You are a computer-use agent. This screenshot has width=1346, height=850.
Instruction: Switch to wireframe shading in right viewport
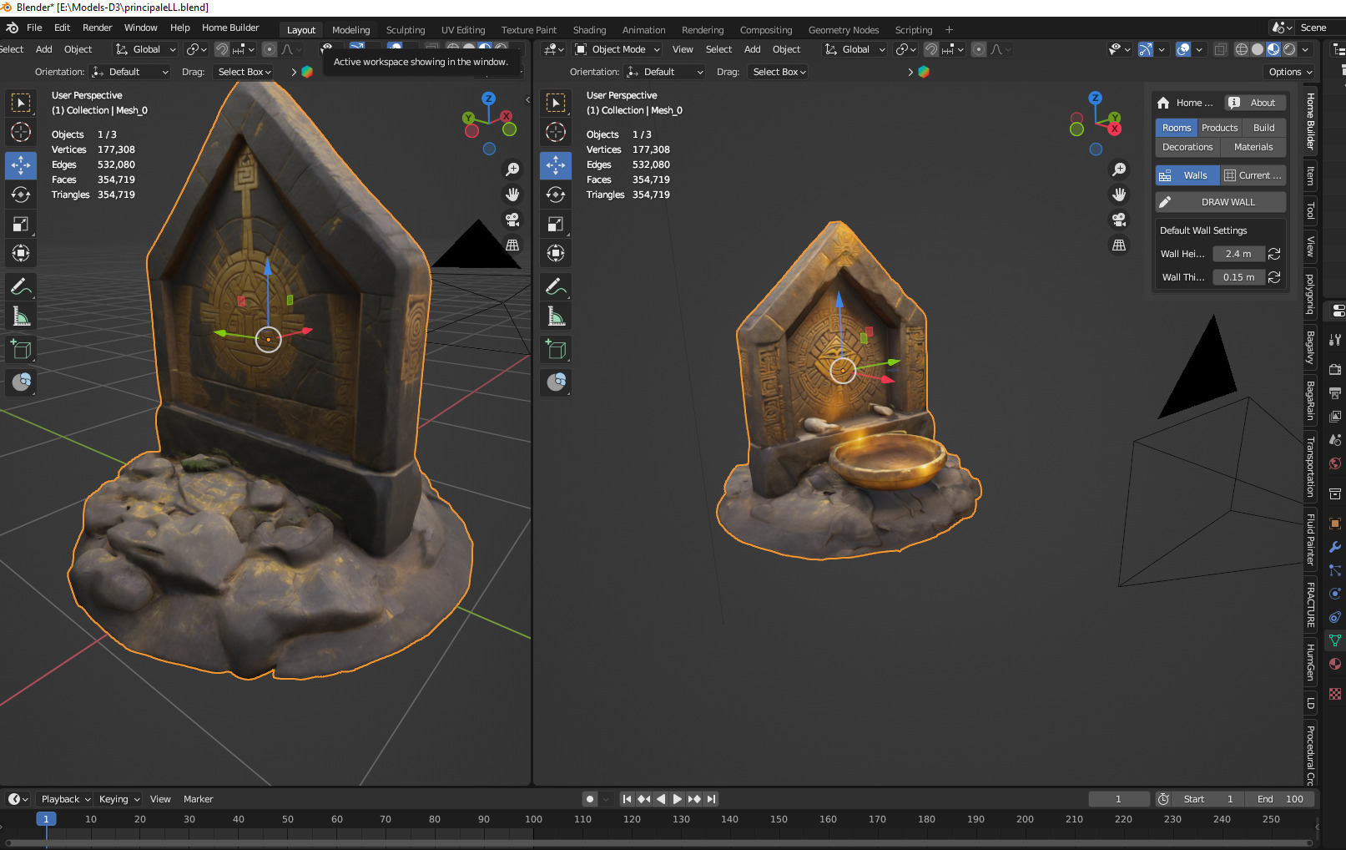[1242, 49]
